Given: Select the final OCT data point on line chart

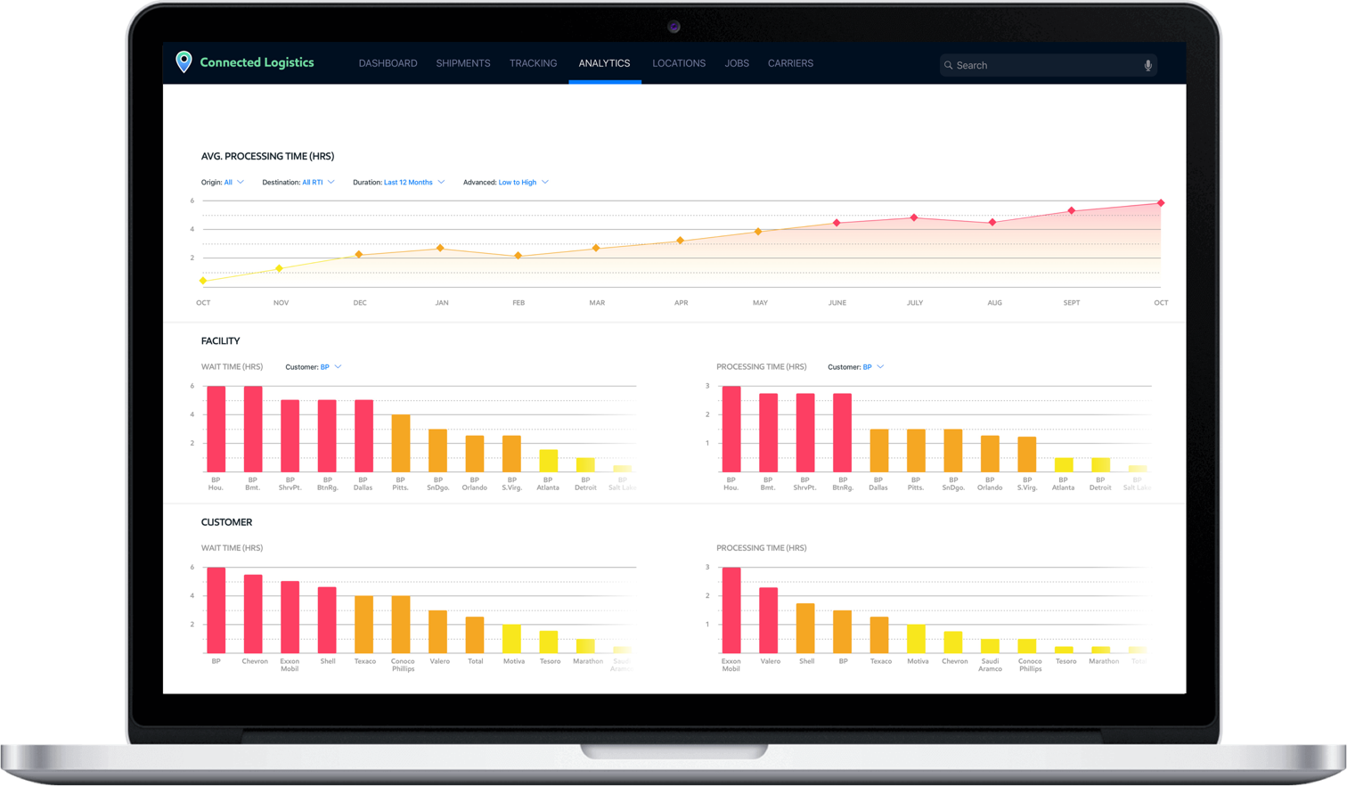Looking at the screenshot, I should (x=1161, y=203).
